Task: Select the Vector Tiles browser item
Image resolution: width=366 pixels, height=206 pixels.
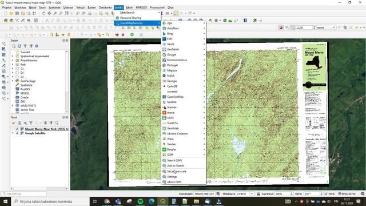Action: (x=27, y=110)
